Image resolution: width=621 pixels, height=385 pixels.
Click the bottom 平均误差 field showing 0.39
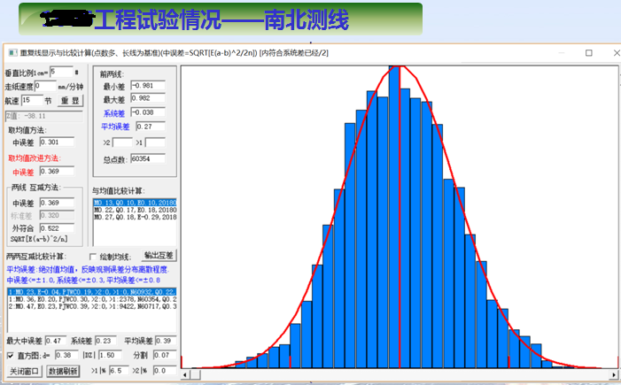click(166, 341)
